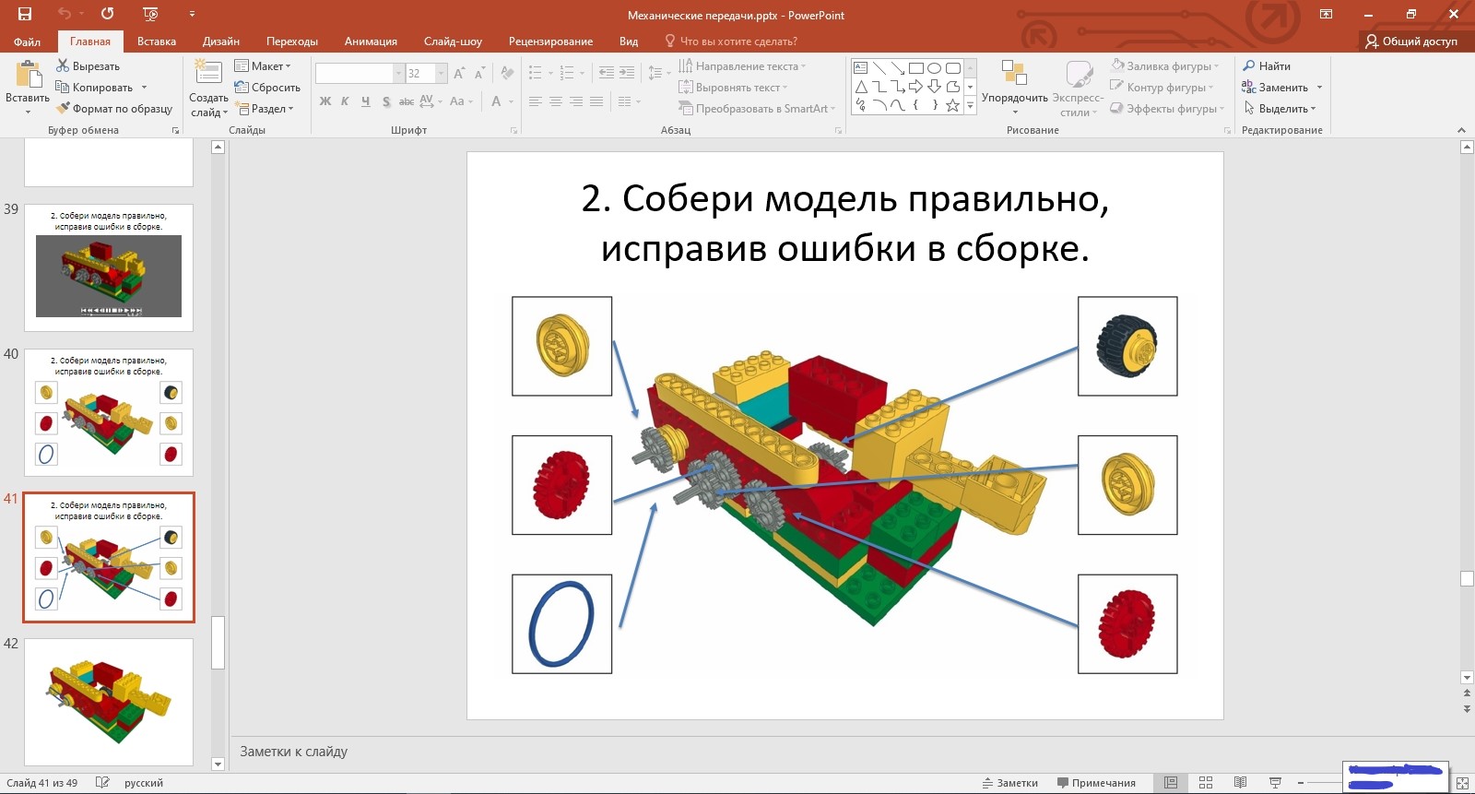Switch to the Анимация tab
The width and height of the screenshot is (1475, 794).
371,41
